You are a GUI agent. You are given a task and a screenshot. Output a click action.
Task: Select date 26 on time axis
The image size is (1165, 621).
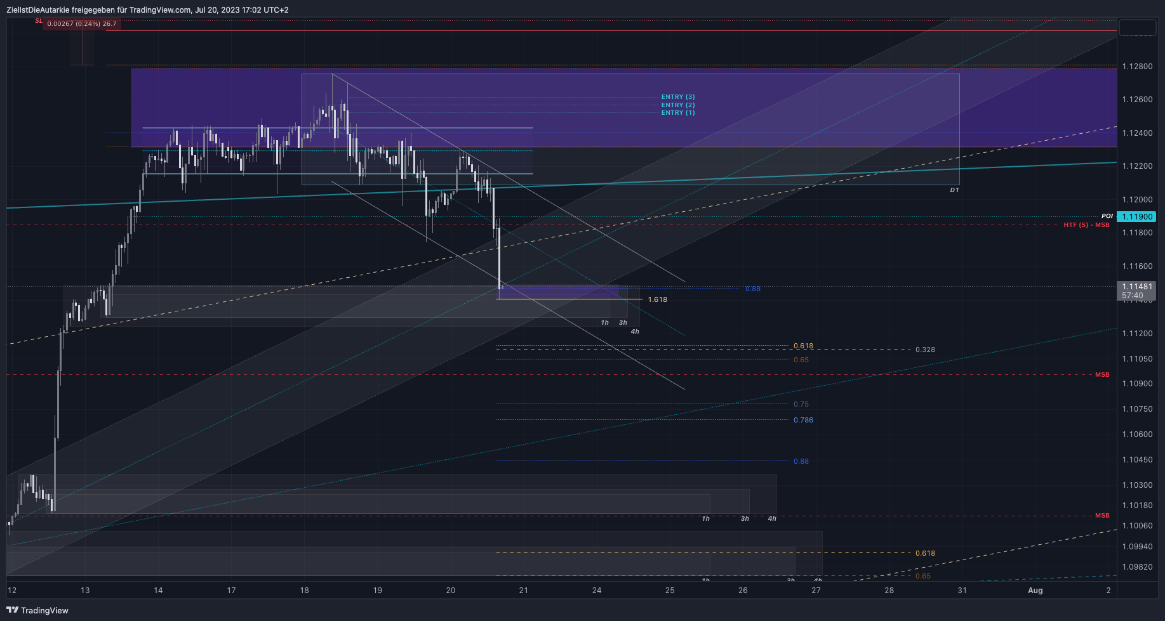pyautogui.click(x=743, y=591)
